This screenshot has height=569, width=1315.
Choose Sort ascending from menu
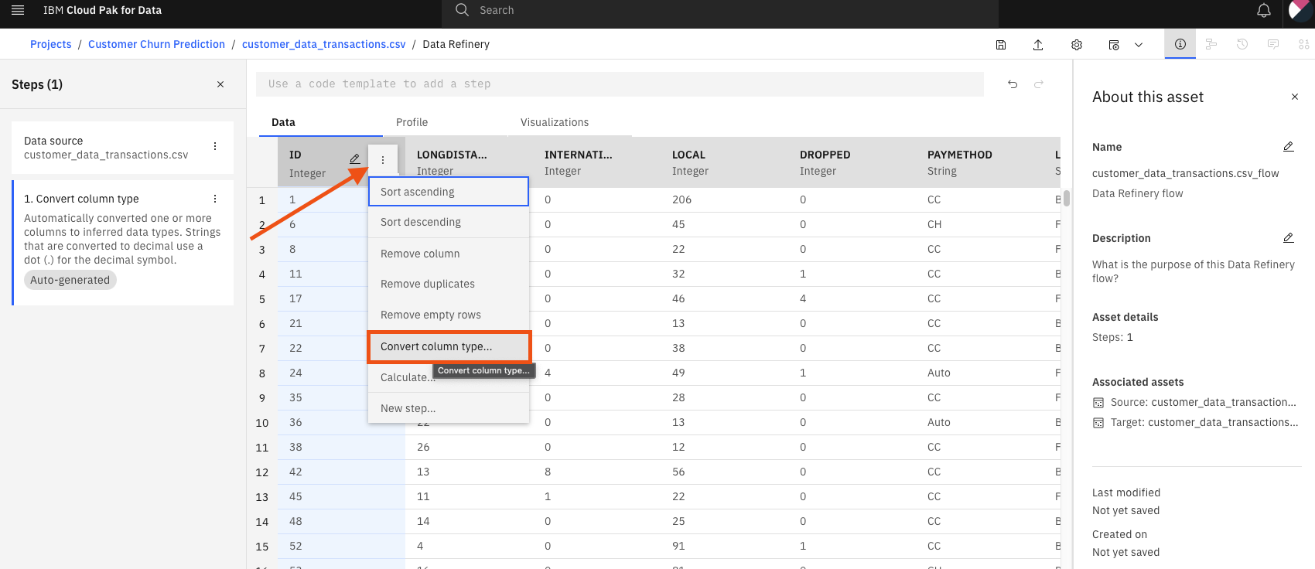449,192
